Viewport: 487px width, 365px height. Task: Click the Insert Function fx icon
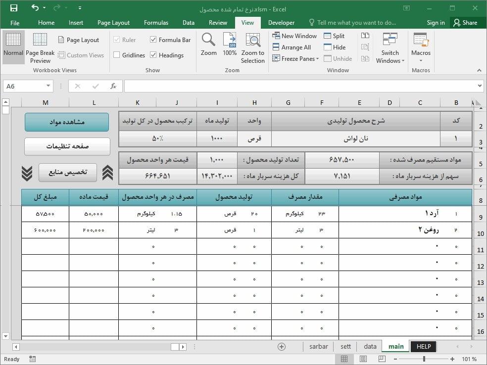[x=113, y=86]
